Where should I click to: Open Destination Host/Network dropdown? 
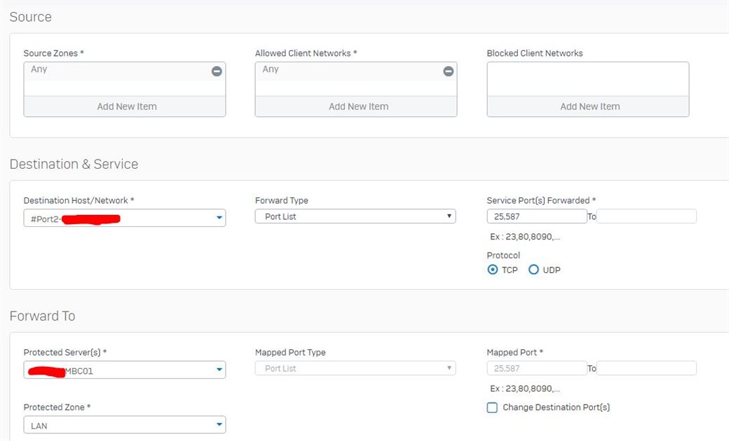(125, 218)
